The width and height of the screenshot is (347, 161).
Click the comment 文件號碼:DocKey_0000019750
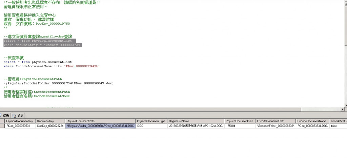[37, 24]
